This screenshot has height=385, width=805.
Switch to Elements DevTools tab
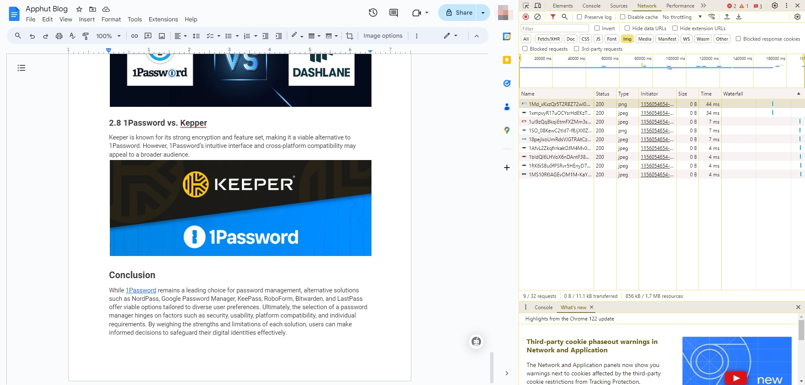pyautogui.click(x=563, y=5)
